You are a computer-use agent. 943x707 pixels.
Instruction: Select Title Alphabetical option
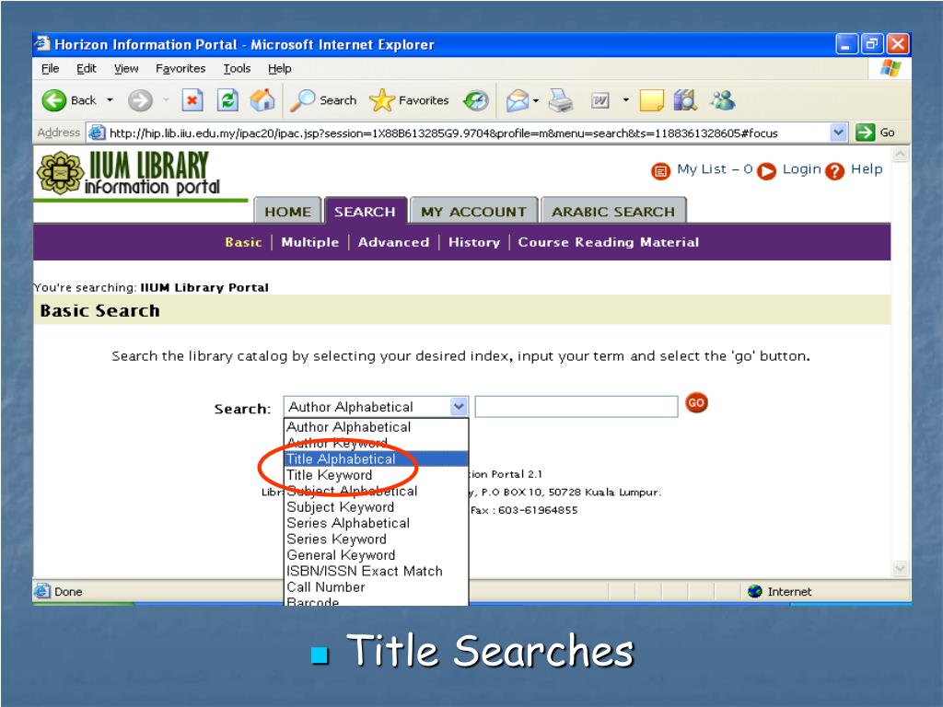(376, 458)
